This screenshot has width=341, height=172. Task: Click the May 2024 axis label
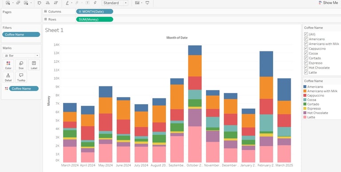106,165
